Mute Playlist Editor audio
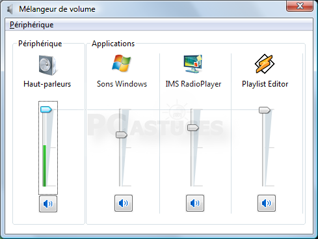Viewport: 318px width, 239px height. click(267, 203)
